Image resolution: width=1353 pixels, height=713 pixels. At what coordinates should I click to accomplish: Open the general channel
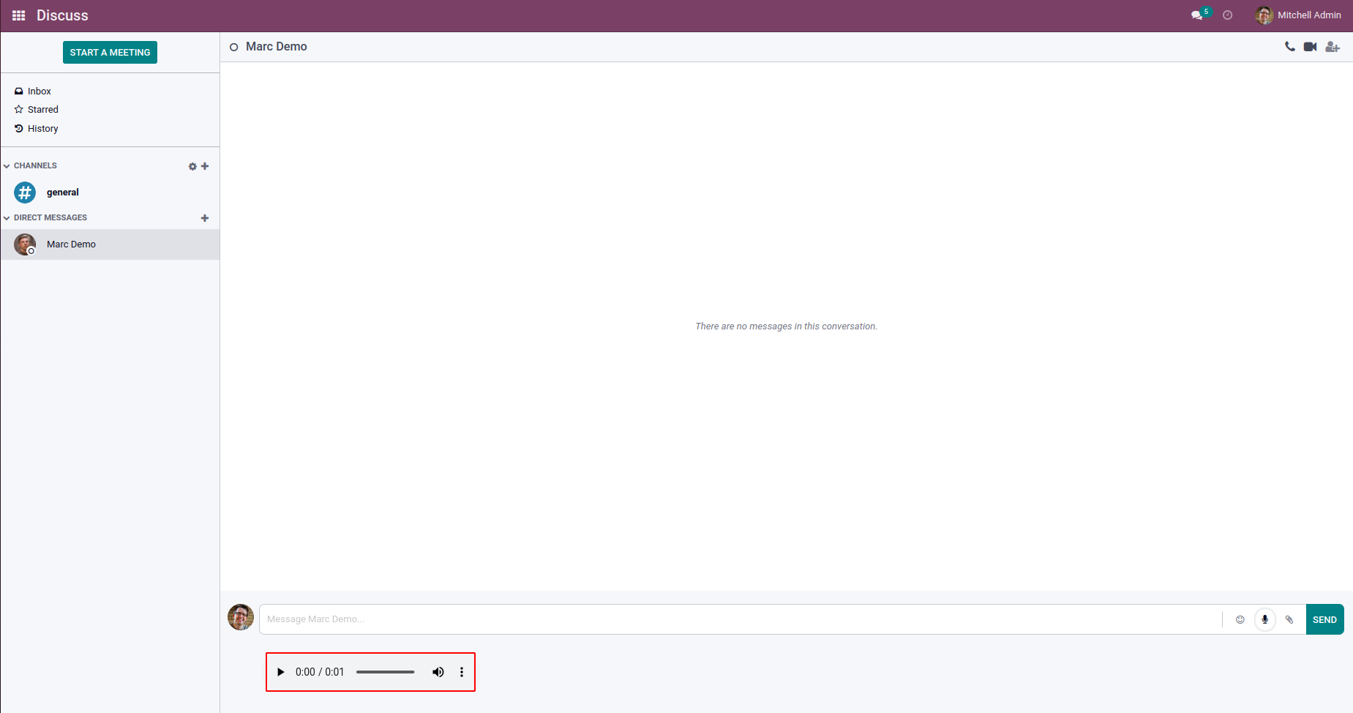point(110,193)
